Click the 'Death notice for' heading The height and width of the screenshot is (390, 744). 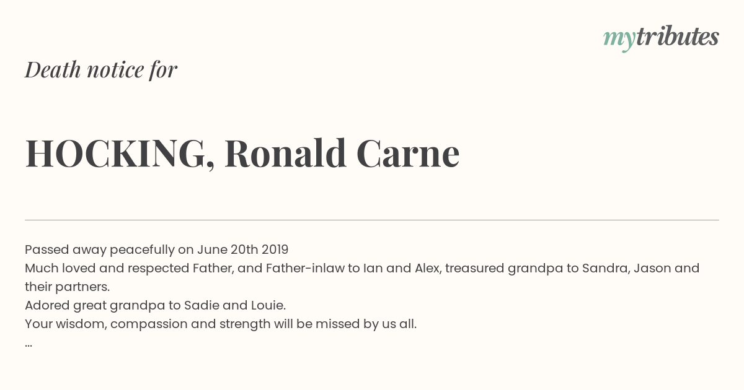(101, 70)
